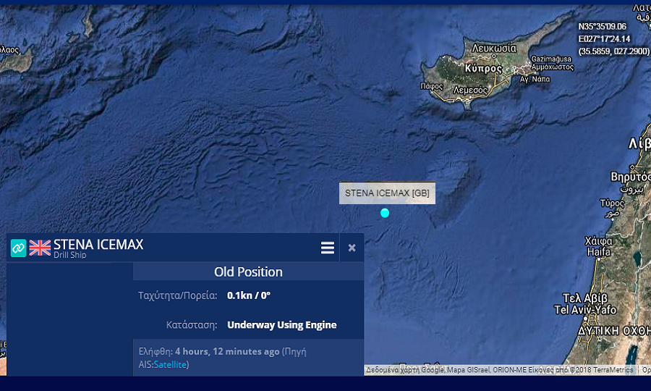Click the Πάφος town marker label
Image resolution: width=651 pixels, height=391 pixels.
433,85
